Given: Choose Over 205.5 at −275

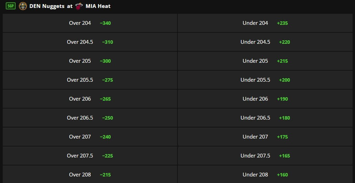Looking at the screenshot, I should [x=90, y=80].
